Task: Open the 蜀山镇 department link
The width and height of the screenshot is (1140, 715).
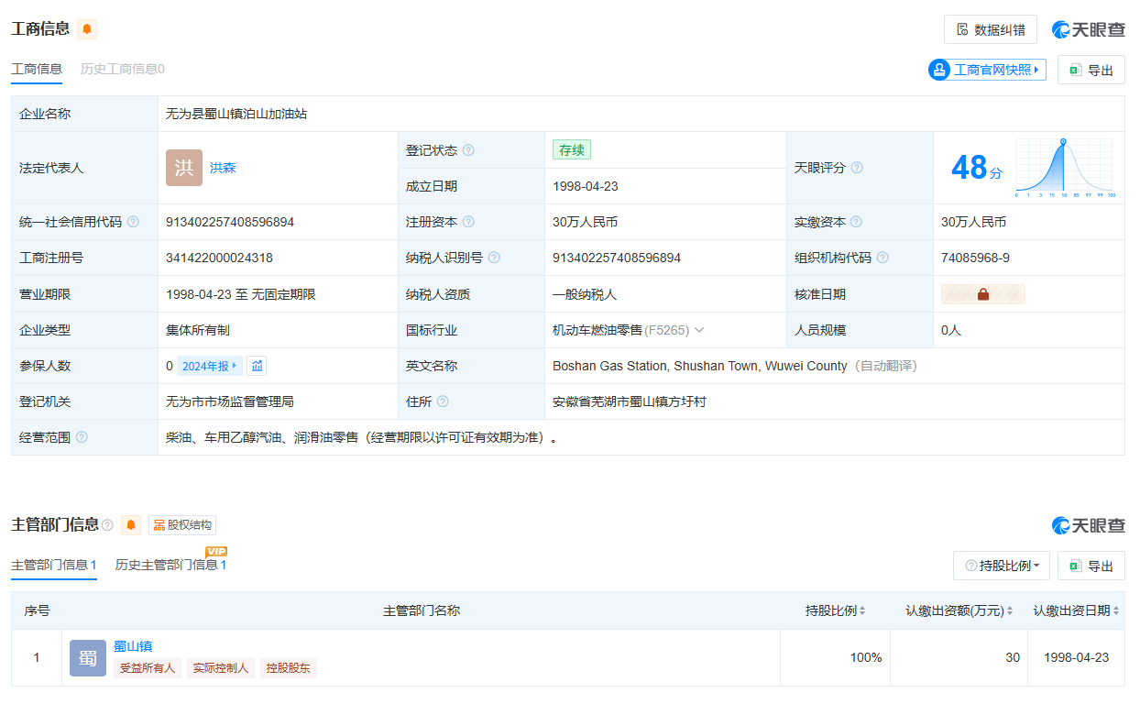Action: click(133, 646)
